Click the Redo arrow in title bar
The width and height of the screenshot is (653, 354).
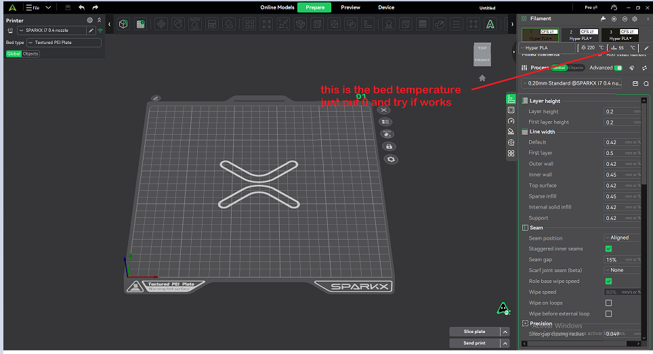coord(96,7)
